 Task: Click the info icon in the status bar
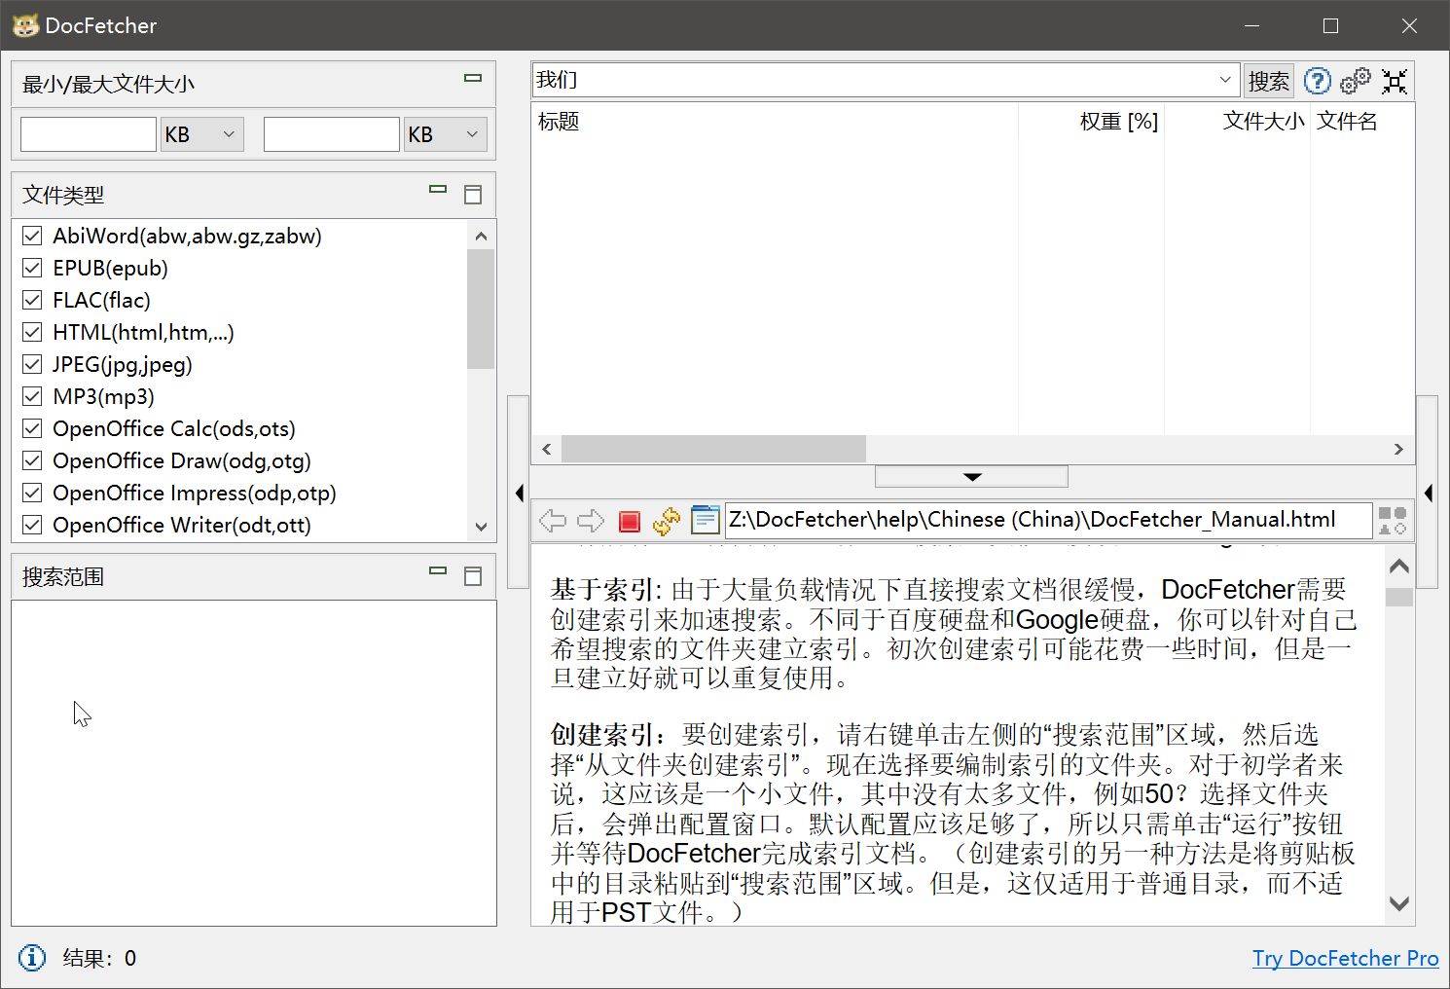[x=31, y=958]
